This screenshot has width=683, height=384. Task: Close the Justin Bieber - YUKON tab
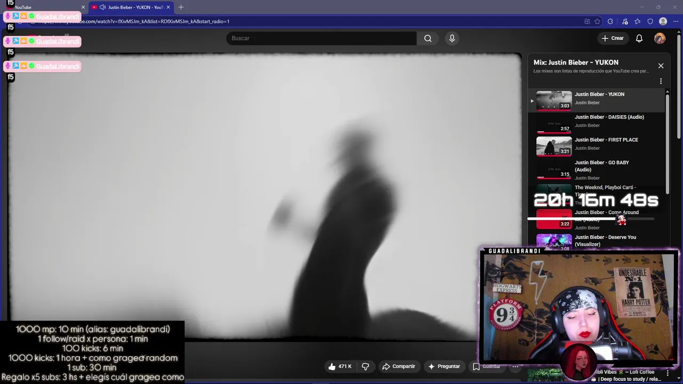pos(168,7)
